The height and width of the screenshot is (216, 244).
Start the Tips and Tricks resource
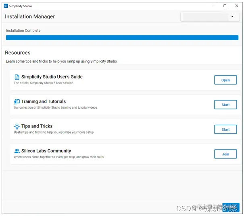pos(225,130)
